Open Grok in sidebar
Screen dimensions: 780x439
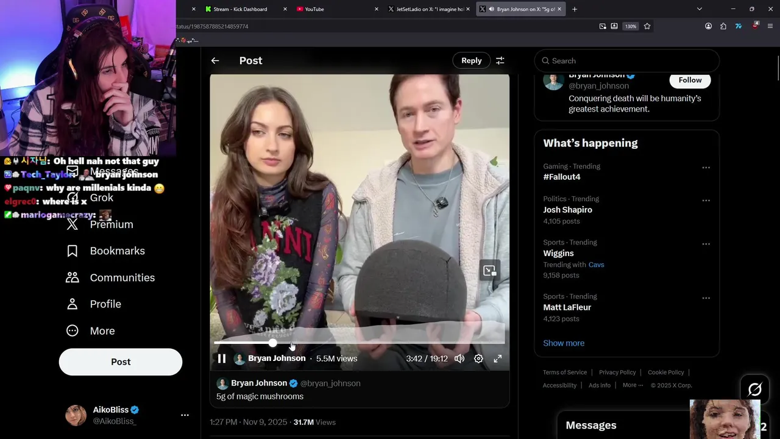click(90, 198)
